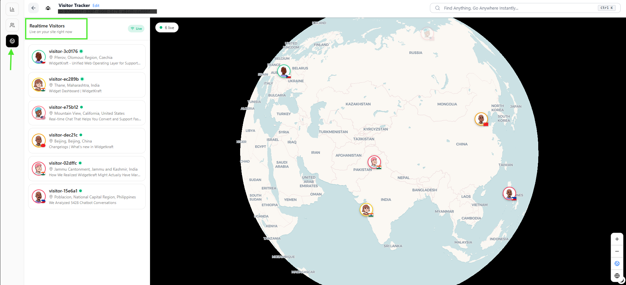626x285 pixels.
Task: Click the Visitor Tracker title
Action: point(74,5)
